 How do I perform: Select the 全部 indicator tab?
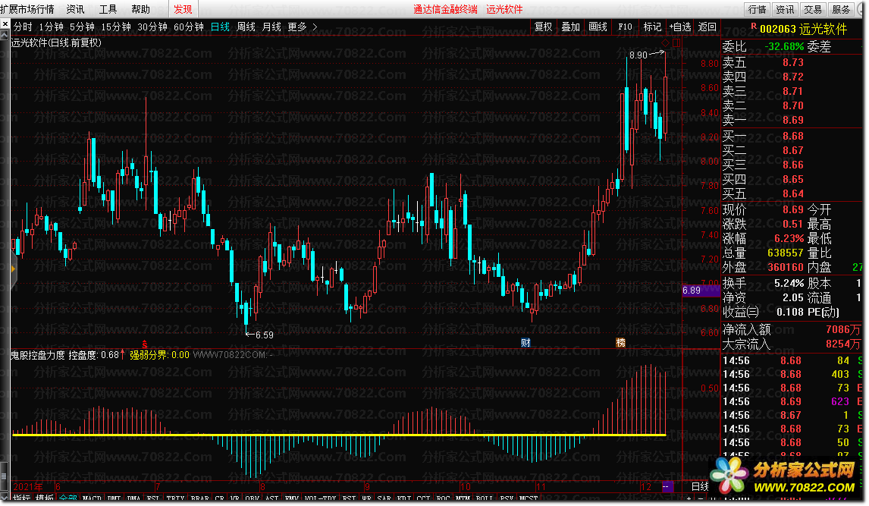click(x=68, y=498)
